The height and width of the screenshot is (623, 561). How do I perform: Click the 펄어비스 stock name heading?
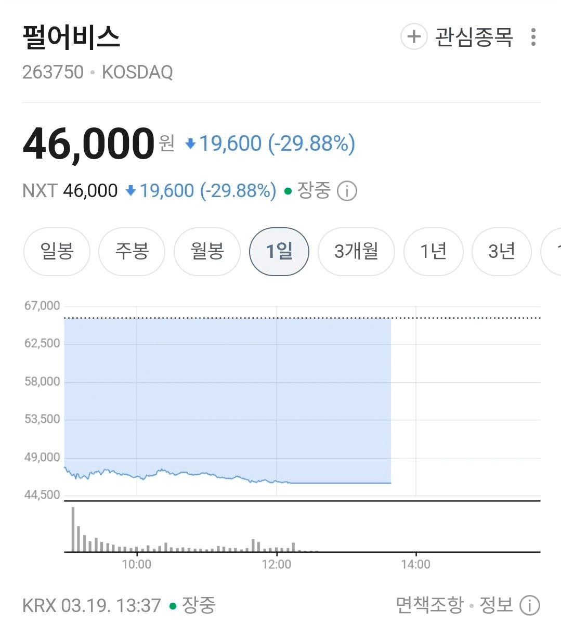coord(71,37)
